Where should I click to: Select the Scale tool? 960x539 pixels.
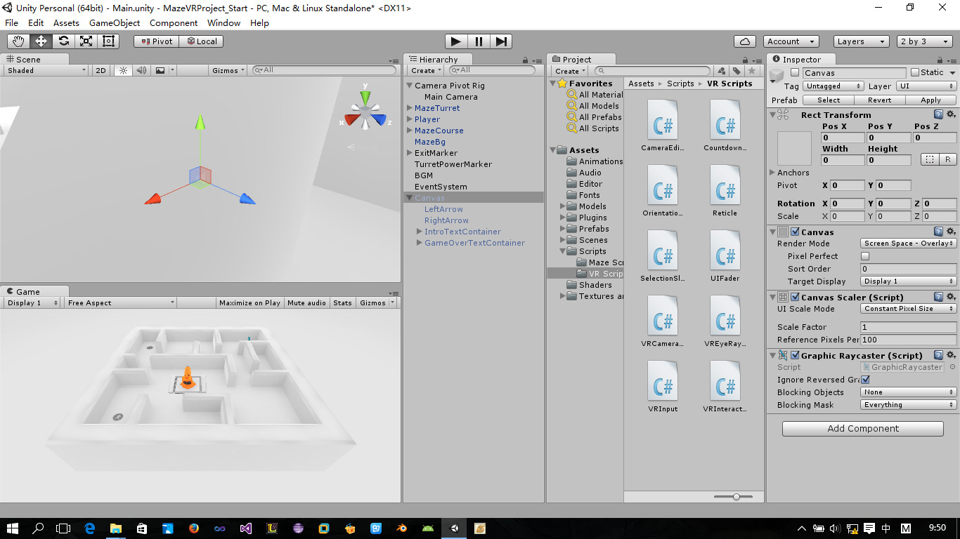(86, 41)
